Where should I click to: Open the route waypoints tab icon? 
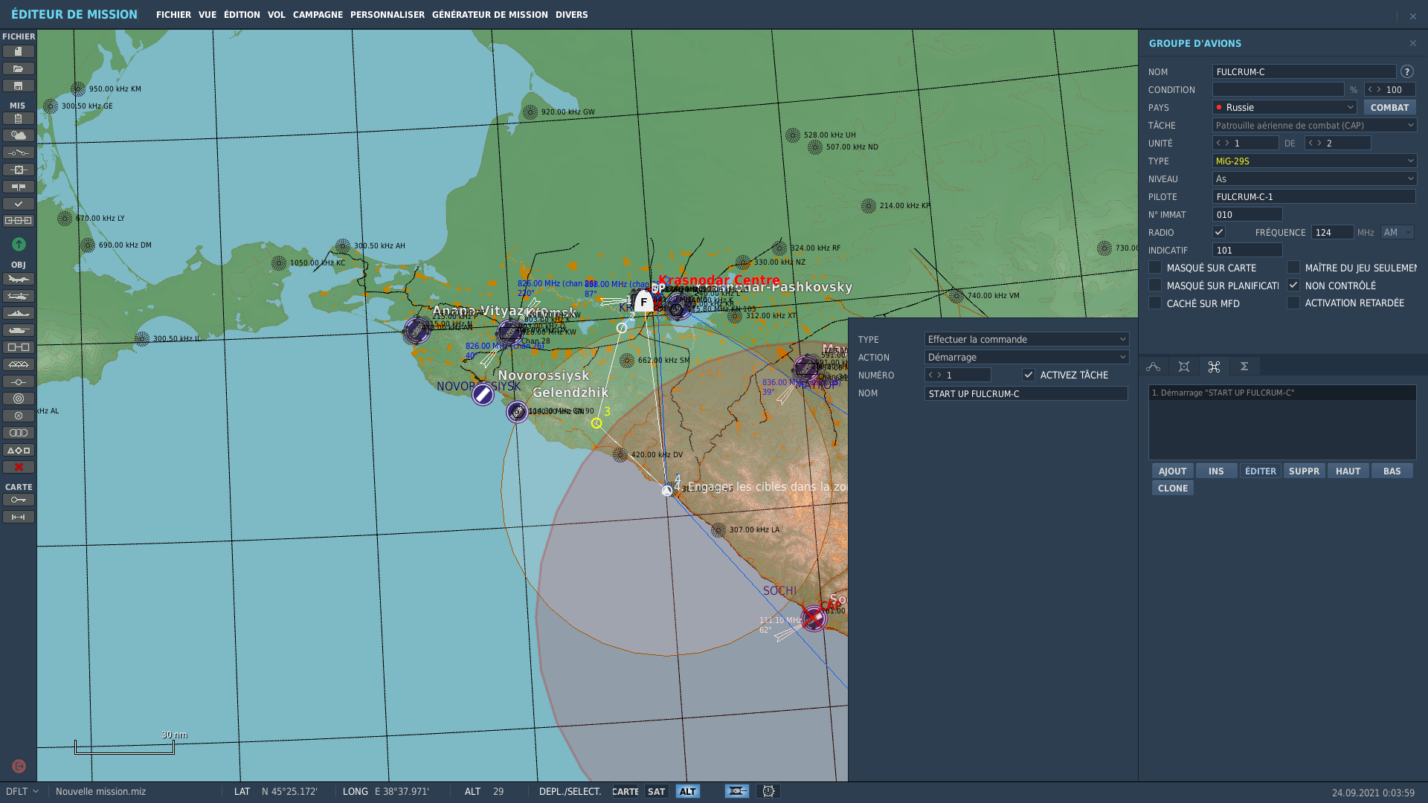(x=1154, y=367)
